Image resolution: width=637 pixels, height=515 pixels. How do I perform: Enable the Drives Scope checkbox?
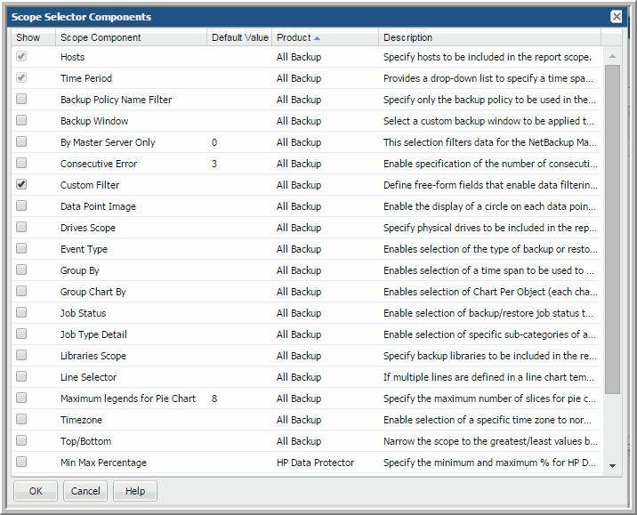click(21, 228)
